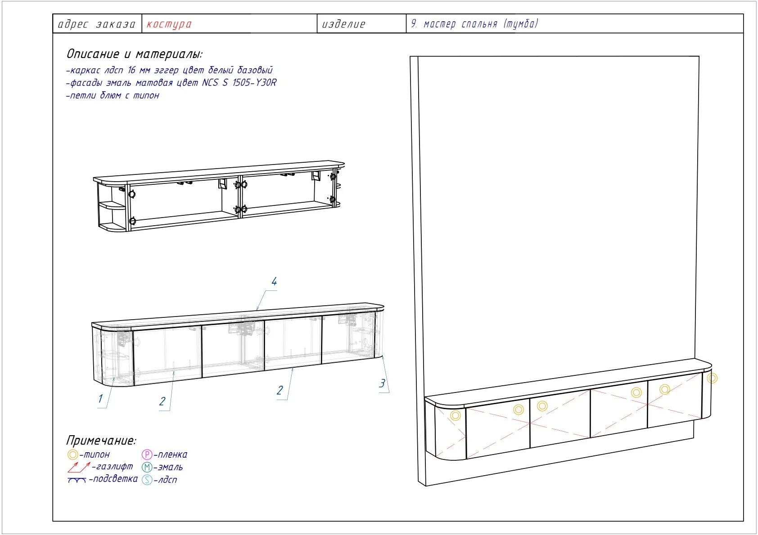Click the open-frame cabinet drawing at top
This screenshot has width=758, height=535.
(219, 196)
